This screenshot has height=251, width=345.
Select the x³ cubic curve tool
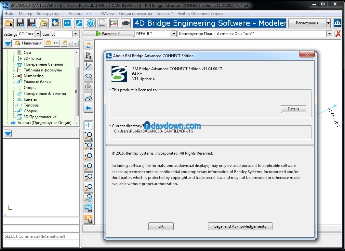[x=88, y=97]
